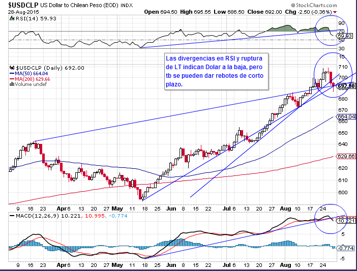Image resolution: width=357 pixels, height=271 pixels.
Task: Click the Jun month label below the price chart
Action: tap(171, 208)
